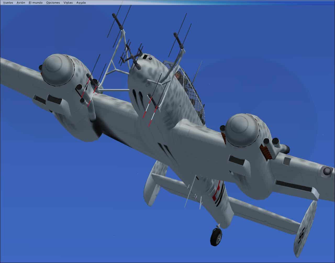Click the aircraft's tail wheel
Image resolution: width=335 pixels, height=263 pixels.
coord(216,237)
